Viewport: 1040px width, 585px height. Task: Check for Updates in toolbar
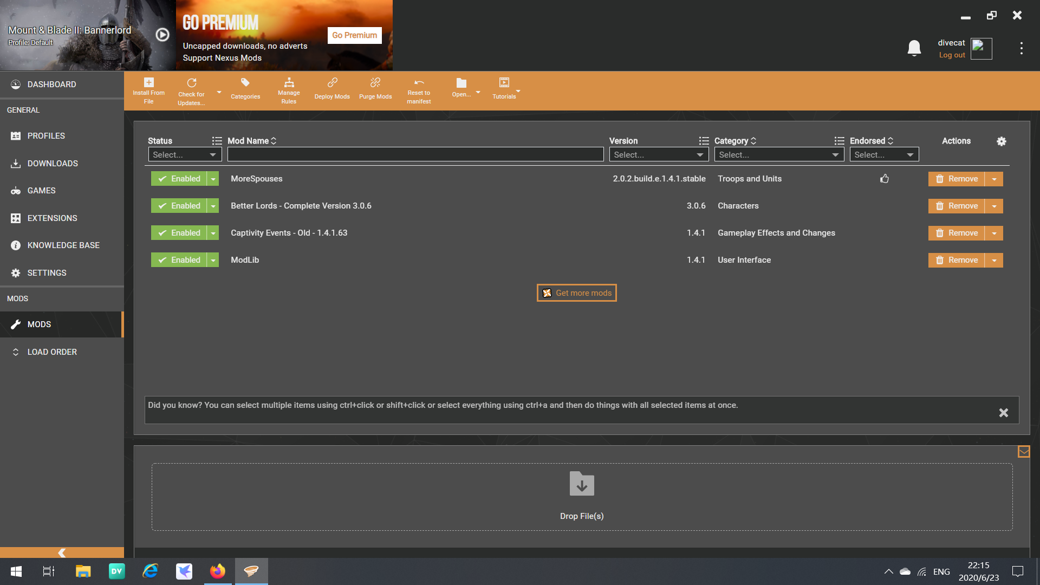[191, 90]
